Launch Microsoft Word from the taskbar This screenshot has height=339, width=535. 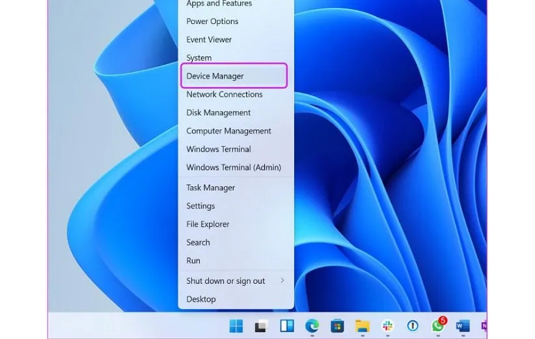tap(463, 326)
